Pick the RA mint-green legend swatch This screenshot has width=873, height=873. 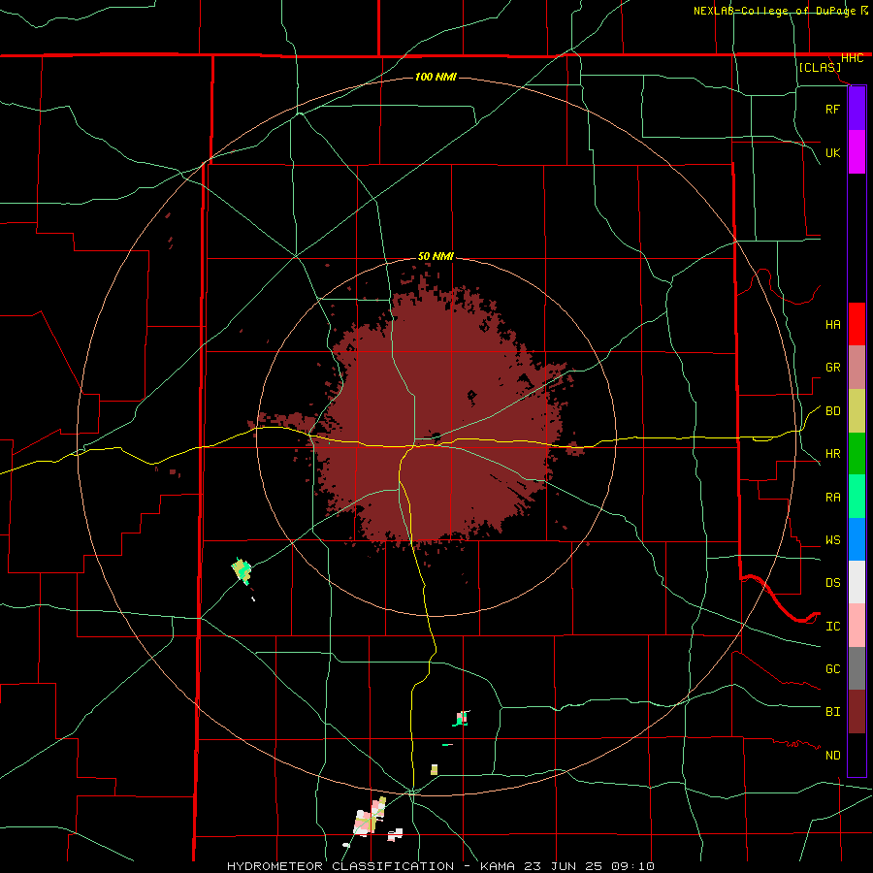(857, 497)
